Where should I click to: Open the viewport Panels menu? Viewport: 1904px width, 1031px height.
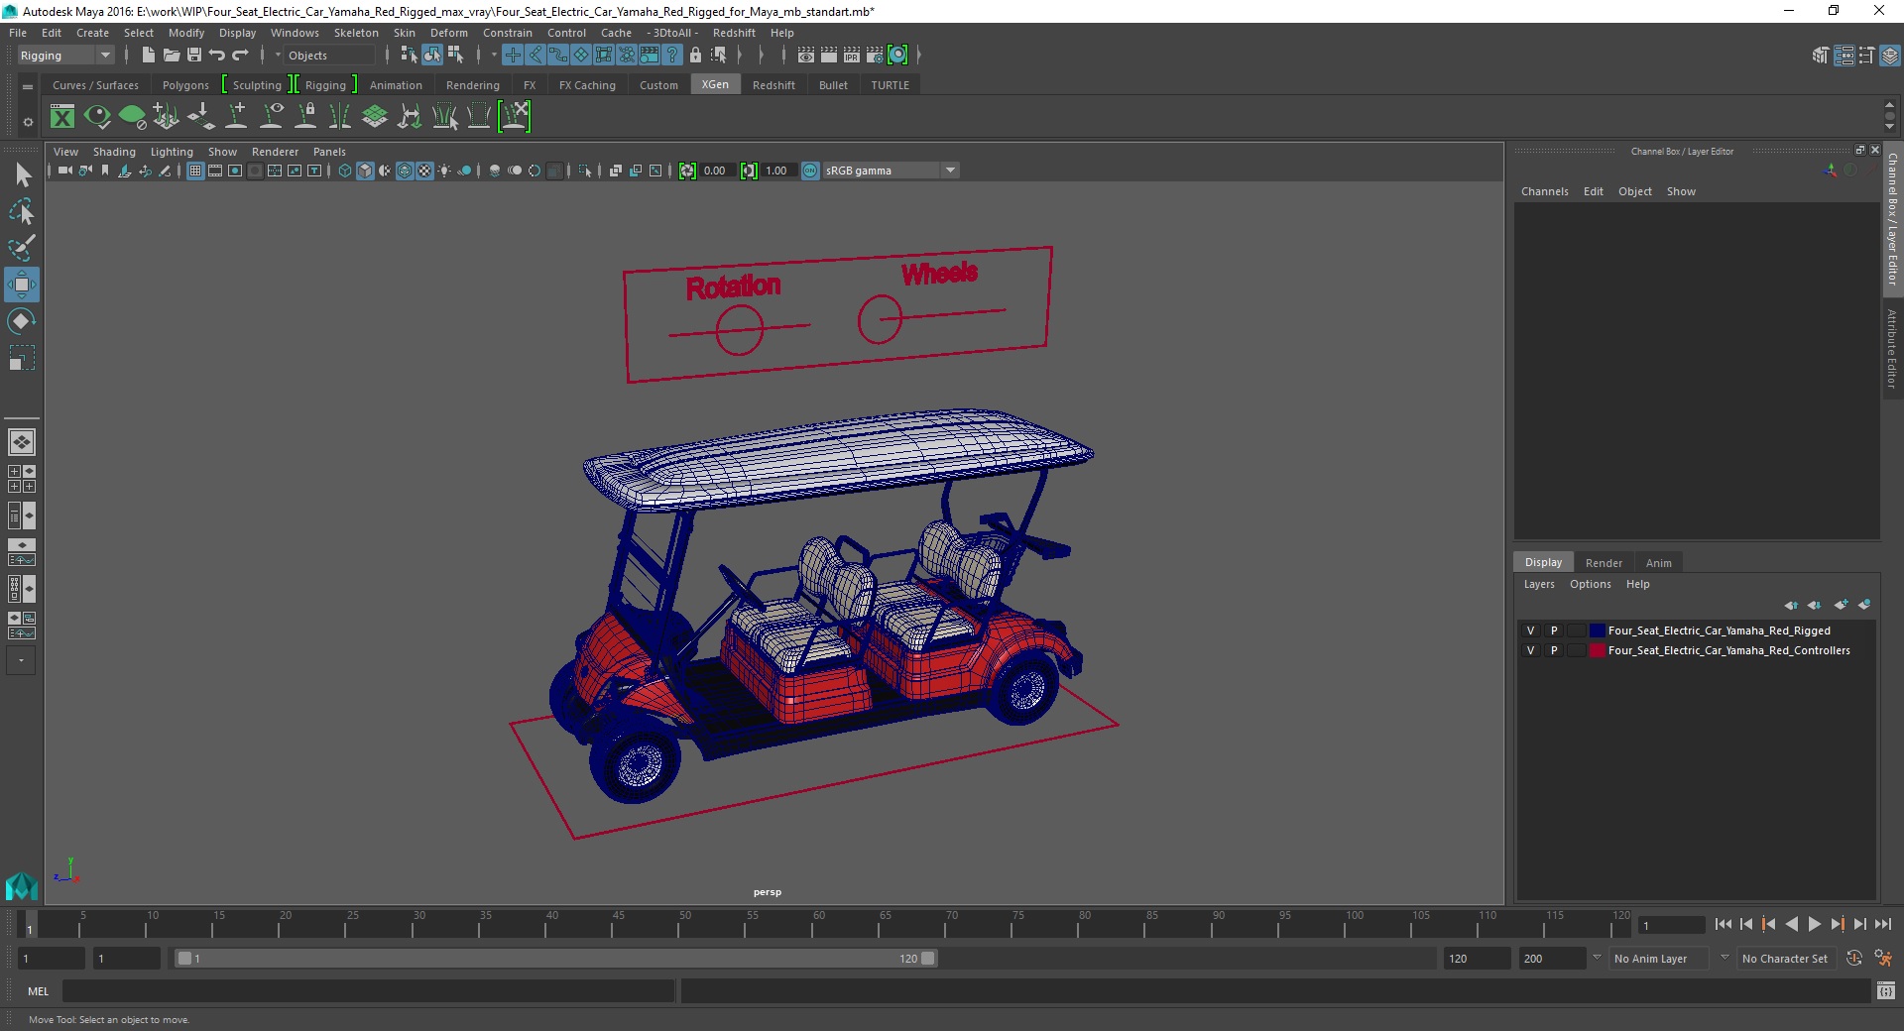click(x=329, y=152)
